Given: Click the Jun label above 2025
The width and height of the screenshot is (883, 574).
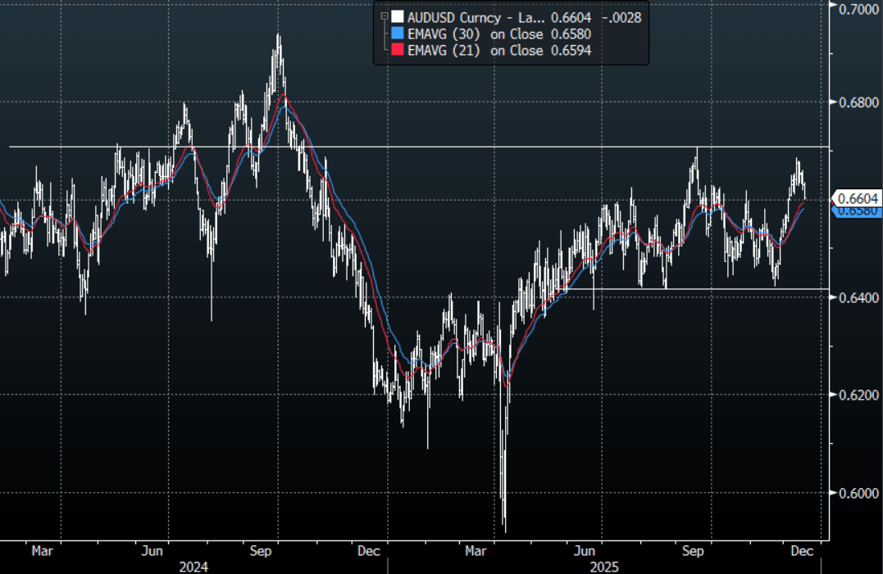Looking at the screenshot, I should [584, 551].
